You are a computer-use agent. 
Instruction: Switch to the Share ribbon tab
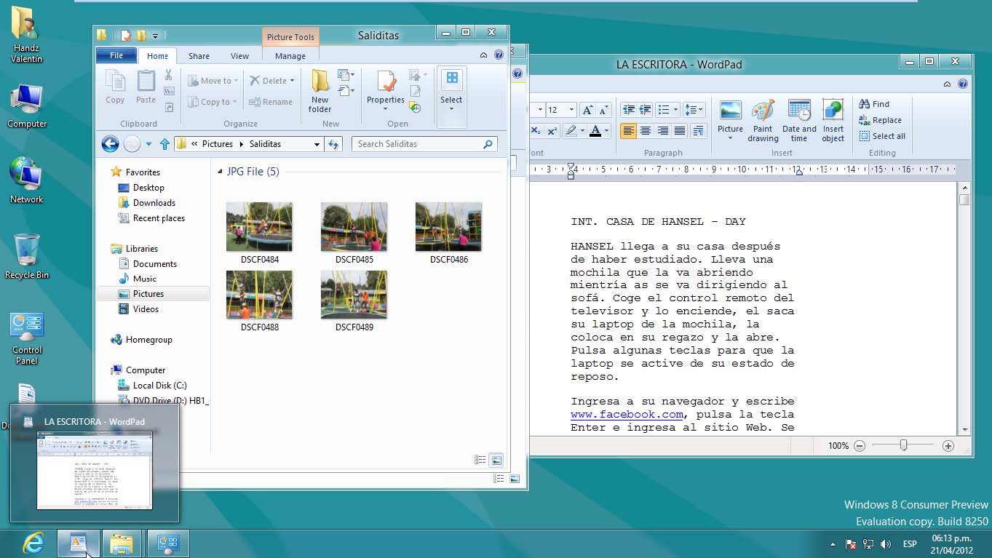coord(199,56)
